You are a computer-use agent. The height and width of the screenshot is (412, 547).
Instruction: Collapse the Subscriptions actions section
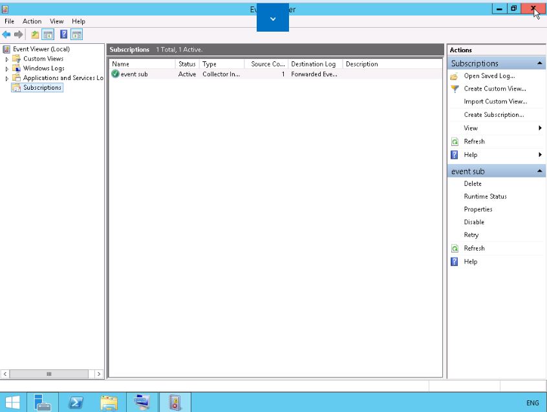point(539,63)
